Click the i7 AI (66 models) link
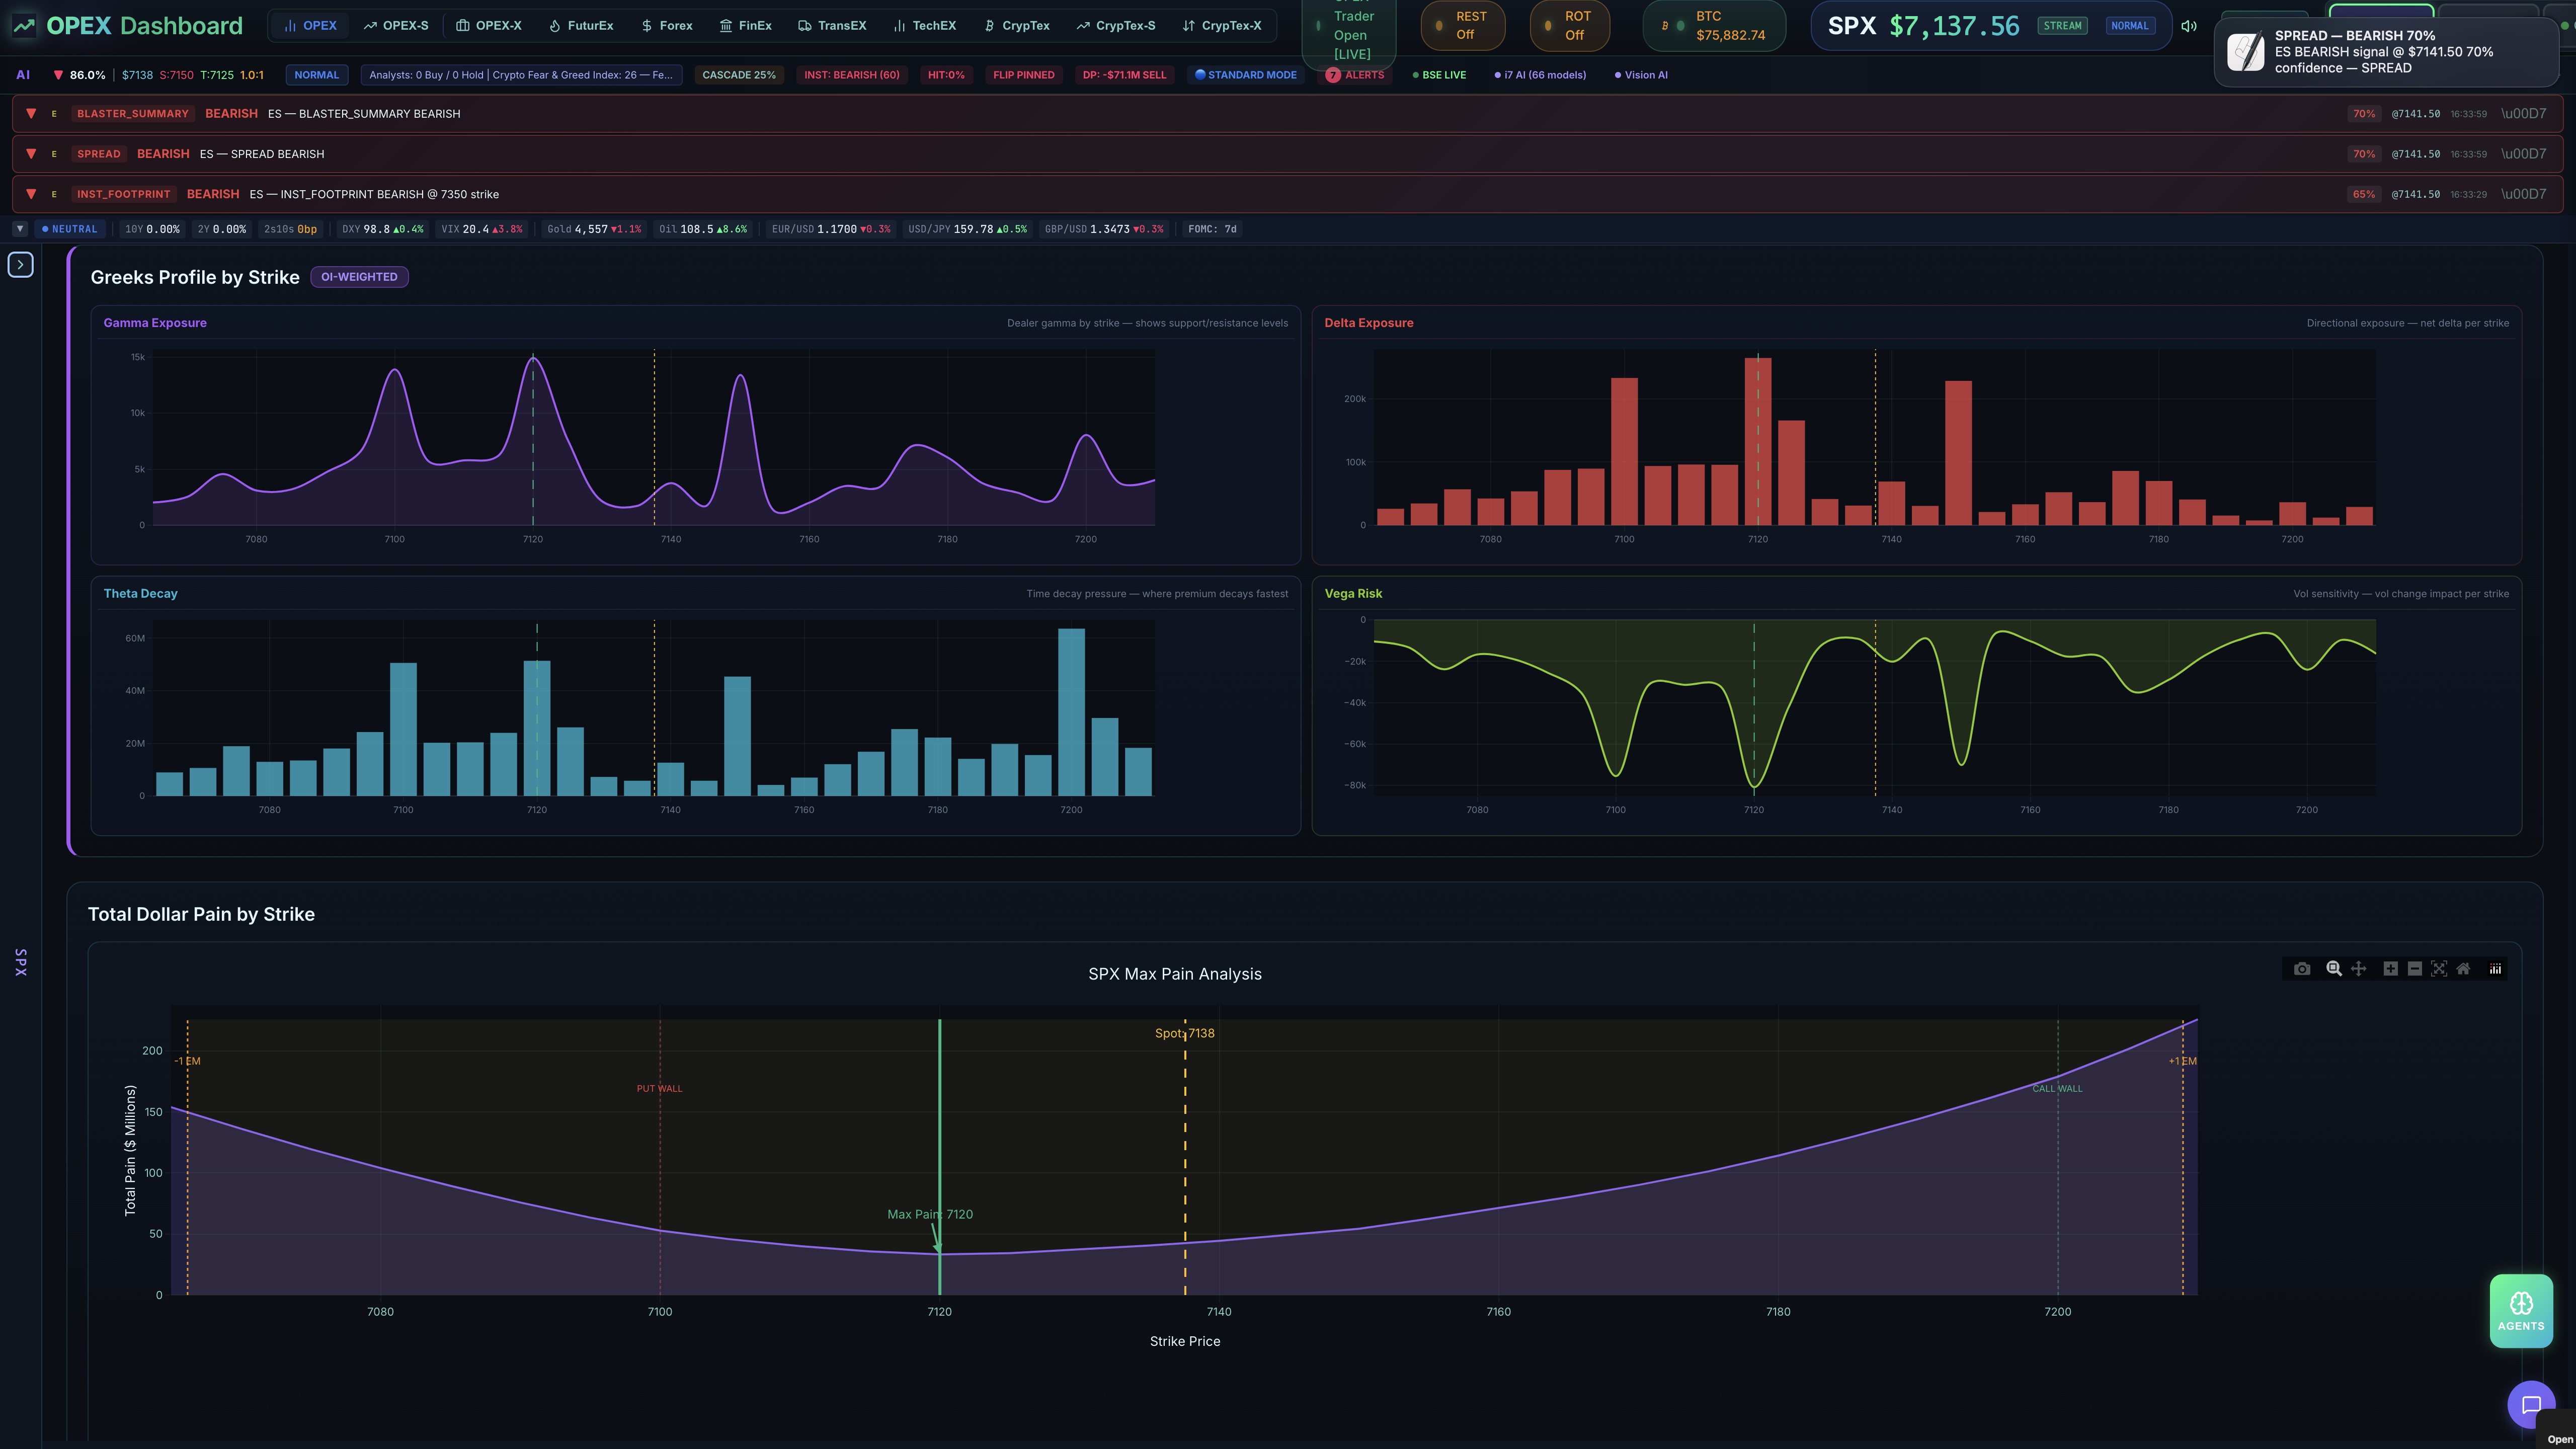The image size is (2576, 1449). point(1541,75)
